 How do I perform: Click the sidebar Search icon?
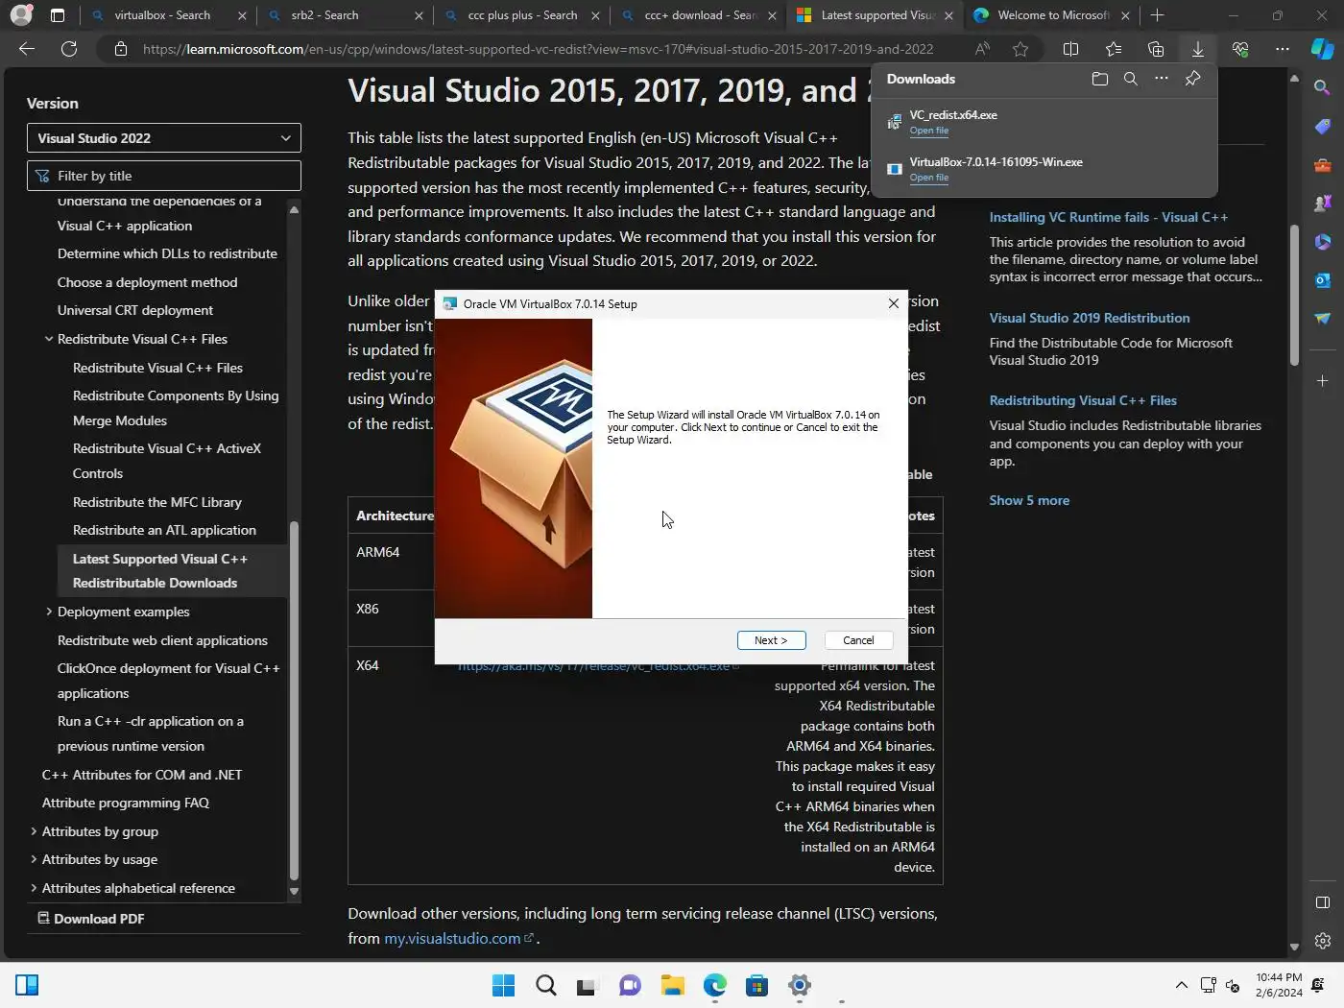tap(1323, 87)
